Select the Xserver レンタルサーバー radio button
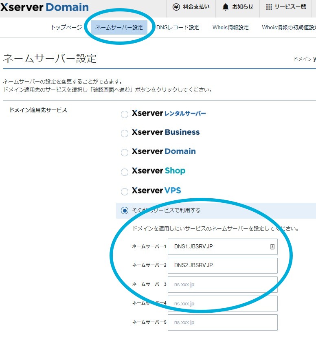316x342 pixels. point(125,114)
